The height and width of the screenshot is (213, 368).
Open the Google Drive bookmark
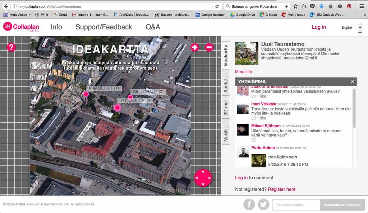tap(243, 14)
